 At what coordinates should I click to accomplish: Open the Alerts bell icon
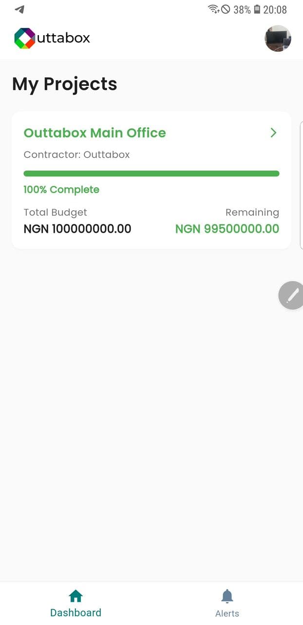pos(227,595)
